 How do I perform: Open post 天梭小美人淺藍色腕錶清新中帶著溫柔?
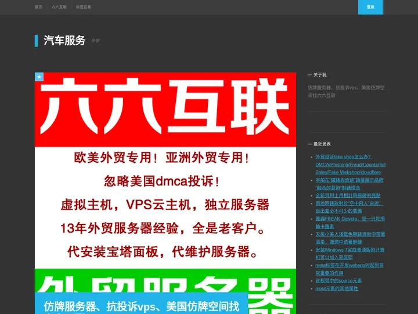(x=350, y=238)
